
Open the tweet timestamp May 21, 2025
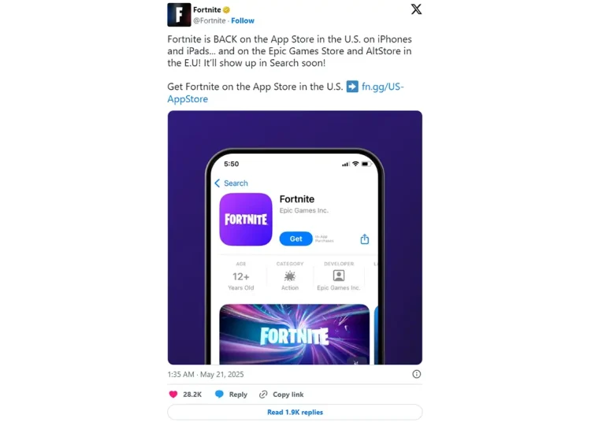[x=206, y=374]
